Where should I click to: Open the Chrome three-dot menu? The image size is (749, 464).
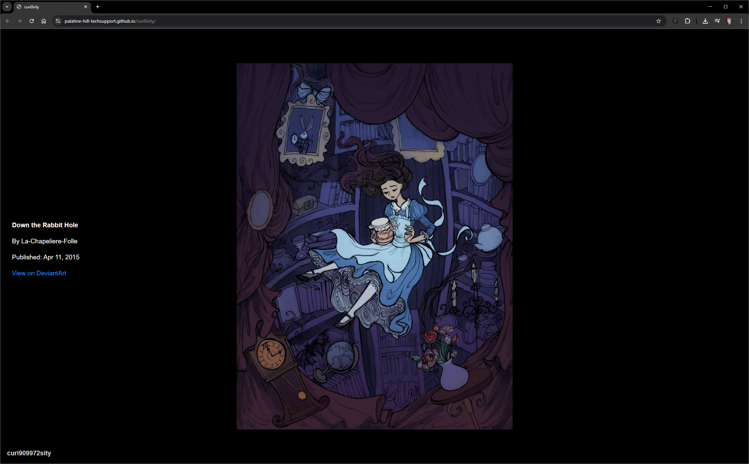click(x=741, y=21)
